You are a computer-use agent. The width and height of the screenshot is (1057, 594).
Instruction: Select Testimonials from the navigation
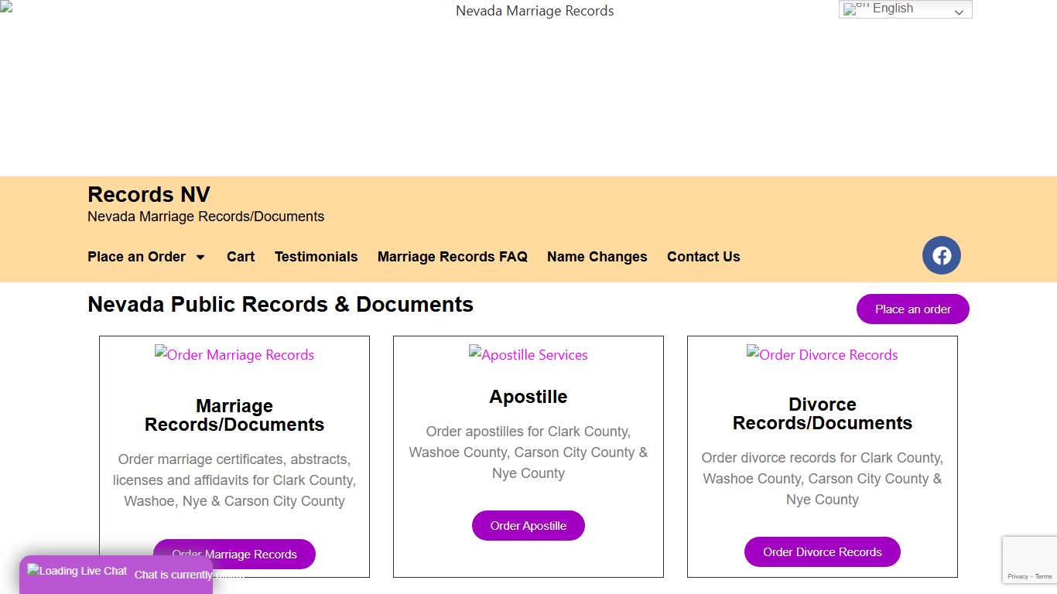(x=316, y=256)
